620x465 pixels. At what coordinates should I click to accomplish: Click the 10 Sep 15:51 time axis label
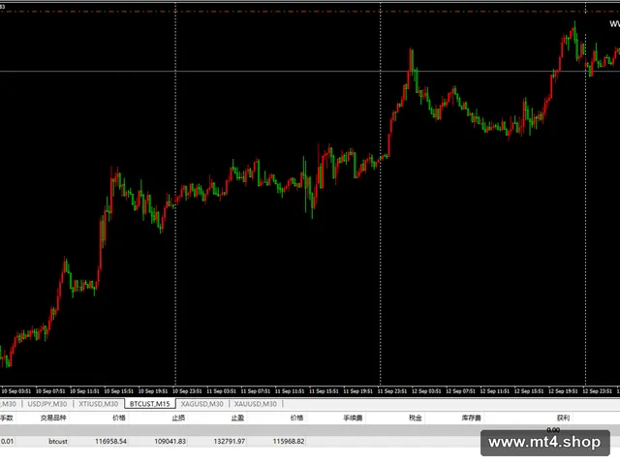tap(118, 391)
